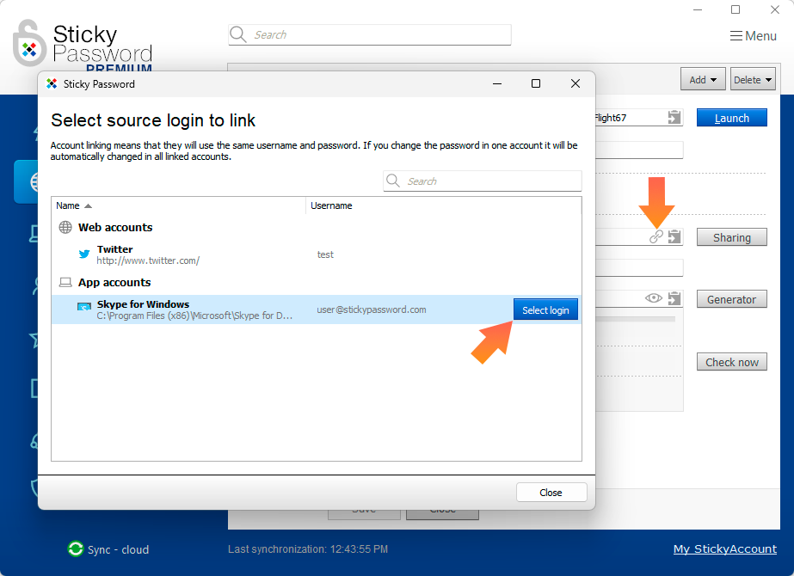Viewport: 794px width, 576px height.
Task: Click the green Sync - cloud icon
Action: click(76, 549)
